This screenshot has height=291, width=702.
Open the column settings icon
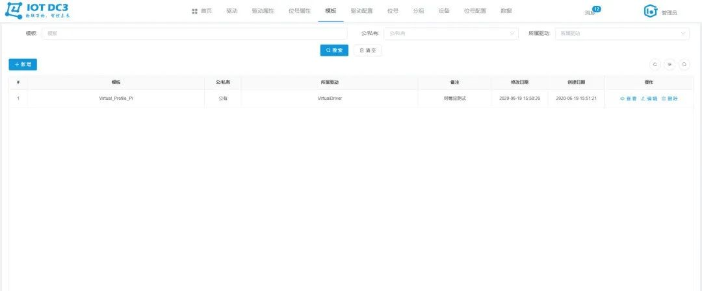(x=669, y=65)
